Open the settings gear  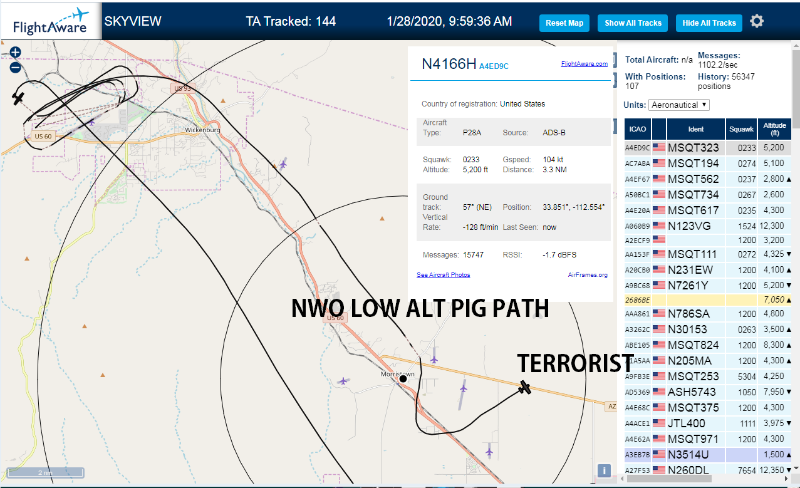point(757,21)
